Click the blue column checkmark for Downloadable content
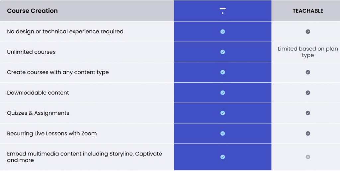The image size is (340, 171). (223, 93)
